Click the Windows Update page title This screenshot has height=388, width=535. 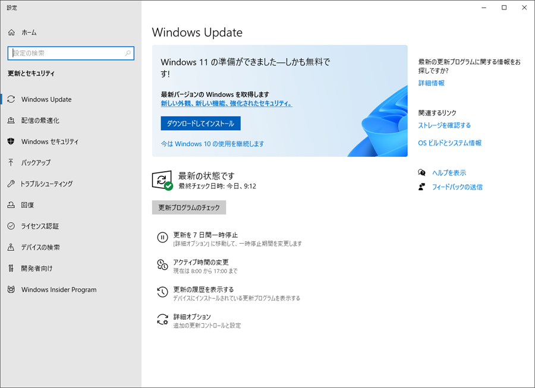click(x=197, y=33)
